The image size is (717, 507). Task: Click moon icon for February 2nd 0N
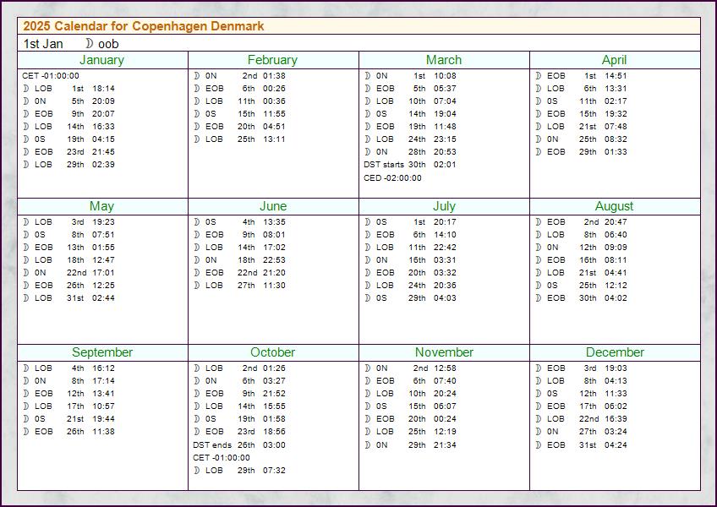pos(197,75)
